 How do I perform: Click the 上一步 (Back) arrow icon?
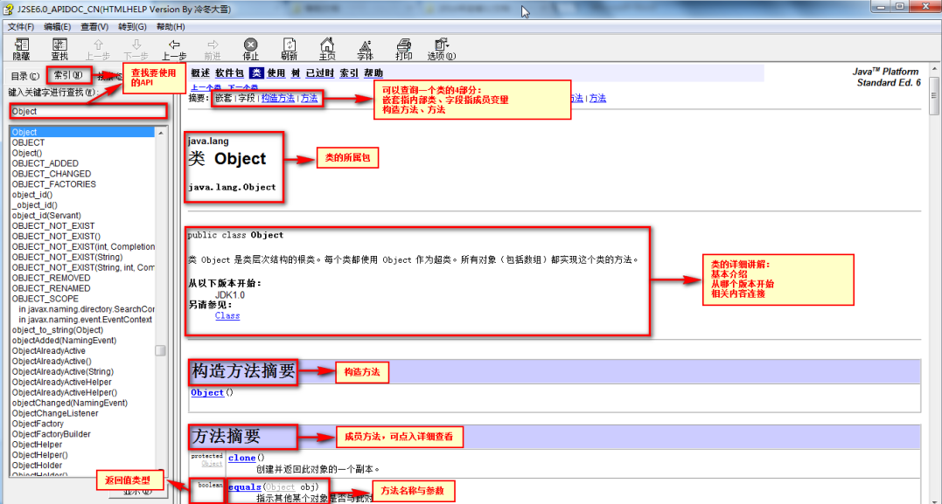[x=174, y=45]
